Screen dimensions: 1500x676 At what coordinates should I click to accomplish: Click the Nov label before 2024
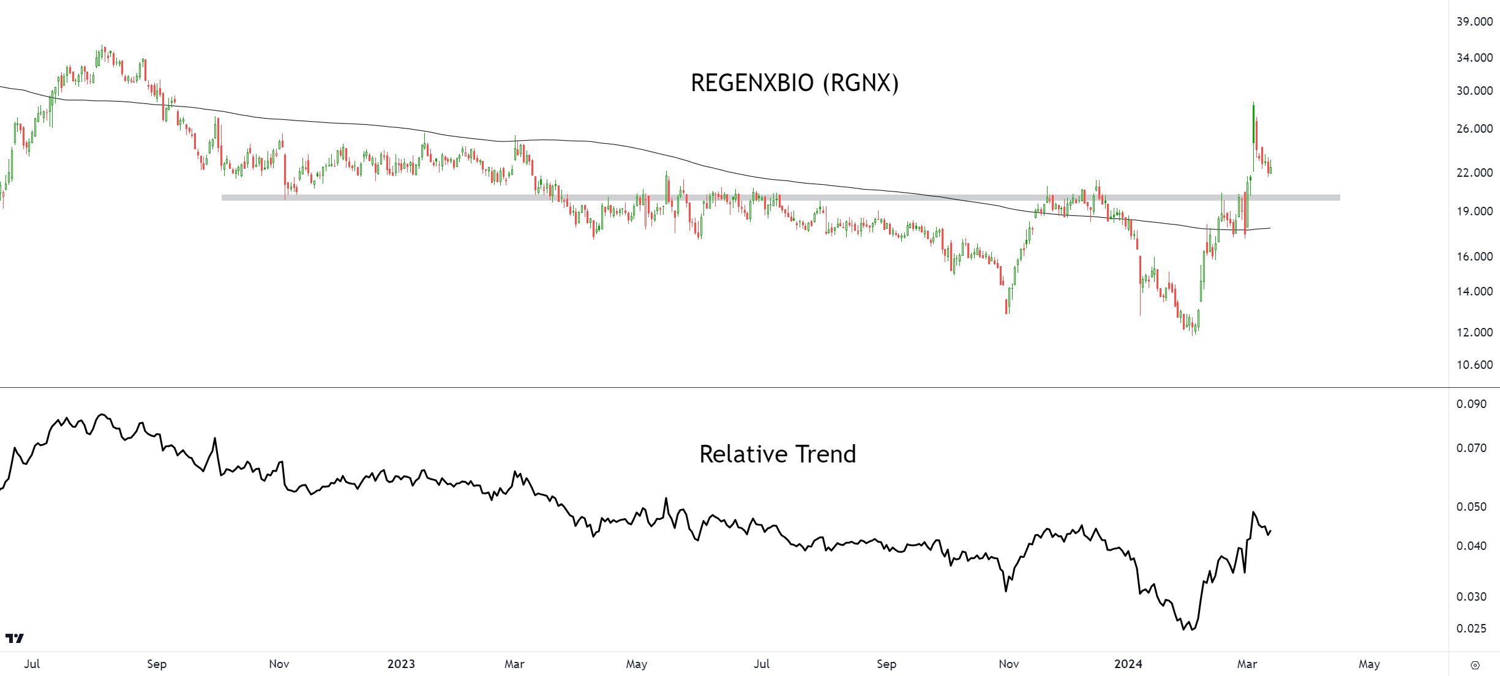[1009, 664]
